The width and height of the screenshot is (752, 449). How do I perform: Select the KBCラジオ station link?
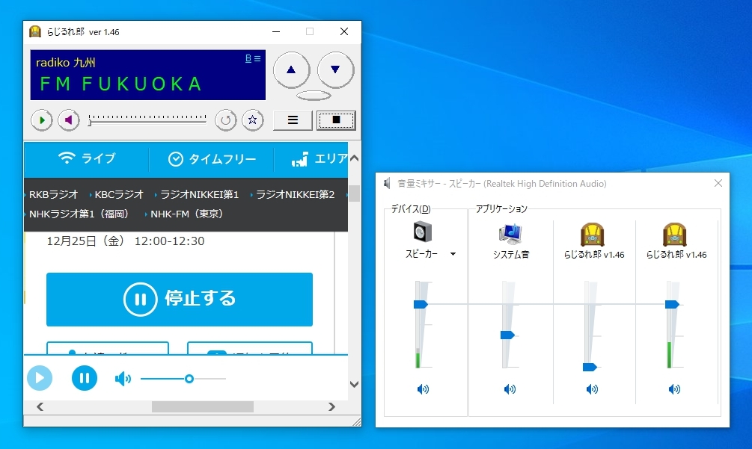(119, 194)
